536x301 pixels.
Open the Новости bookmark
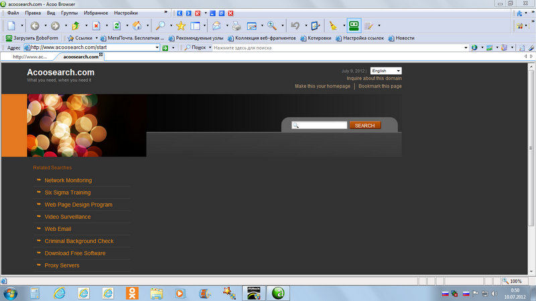pos(401,38)
